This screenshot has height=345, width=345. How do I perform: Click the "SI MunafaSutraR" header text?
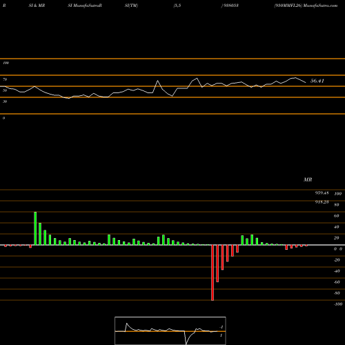(85, 6)
